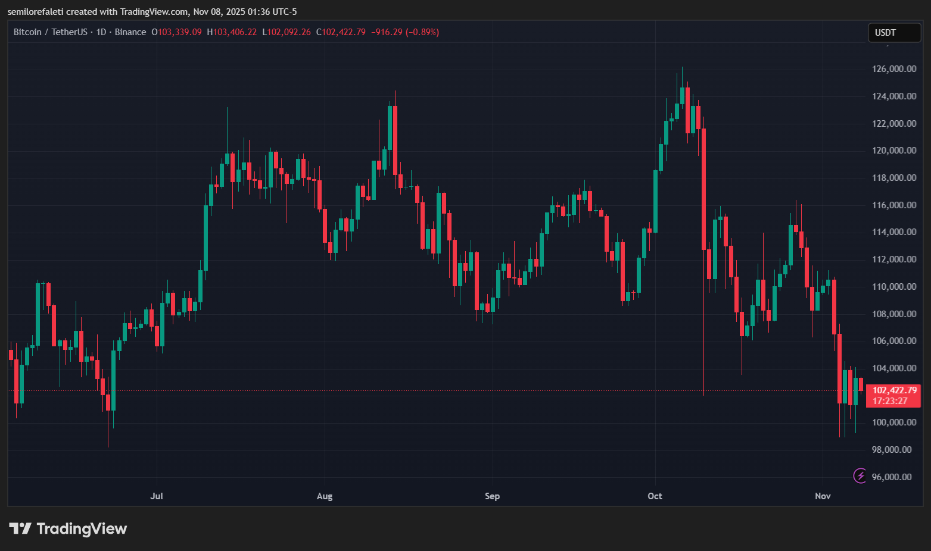The height and width of the screenshot is (551, 931).
Task: Click the 96,000.00 price level label
Action: 891,477
